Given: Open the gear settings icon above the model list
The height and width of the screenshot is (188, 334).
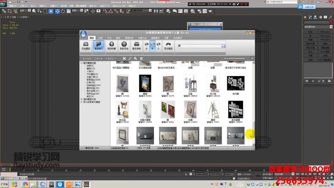Looking at the screenshot, I should tap(141, 58).
